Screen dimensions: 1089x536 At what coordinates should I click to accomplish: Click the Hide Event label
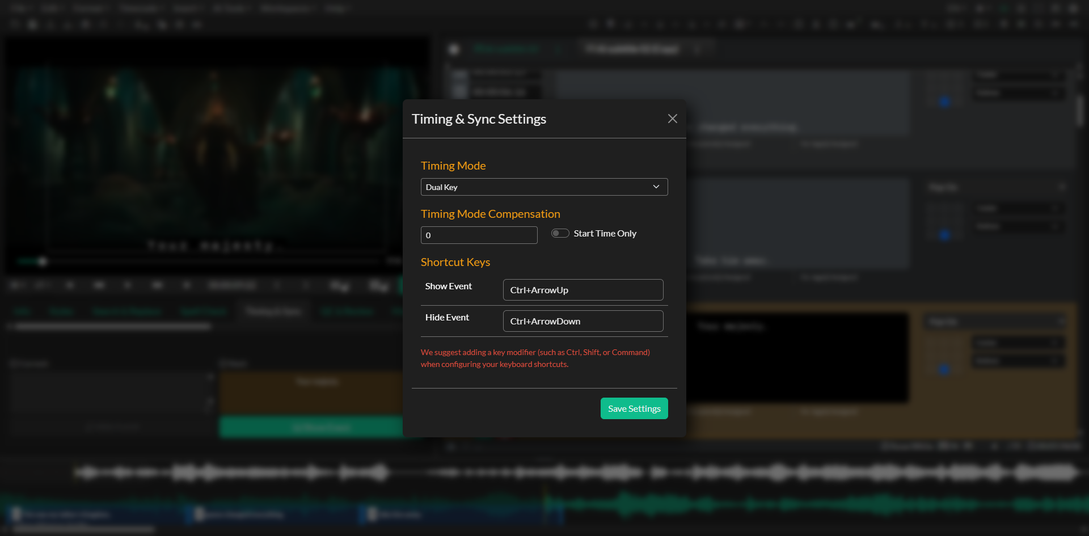447,318
